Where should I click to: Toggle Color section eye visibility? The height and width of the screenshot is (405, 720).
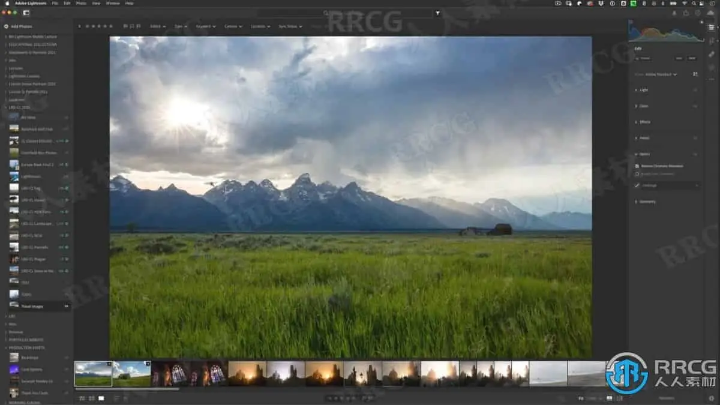click(695, 106)
